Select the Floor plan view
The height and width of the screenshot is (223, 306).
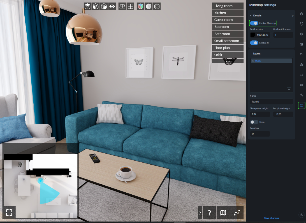tap(228, 48)
